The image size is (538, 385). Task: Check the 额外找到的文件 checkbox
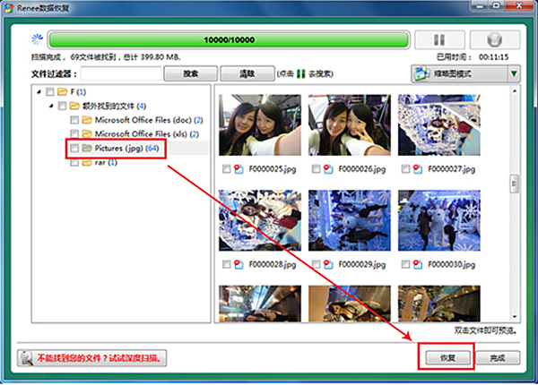62,106
